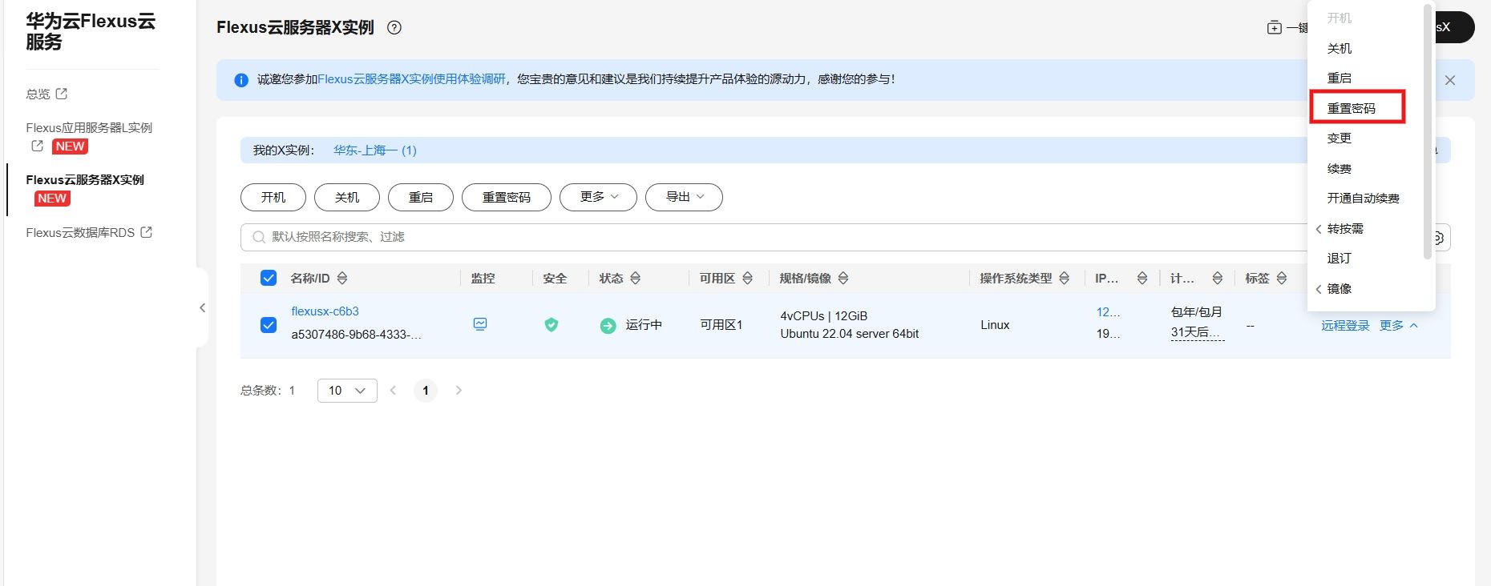Open the external-link icon next to 总览

61,94
